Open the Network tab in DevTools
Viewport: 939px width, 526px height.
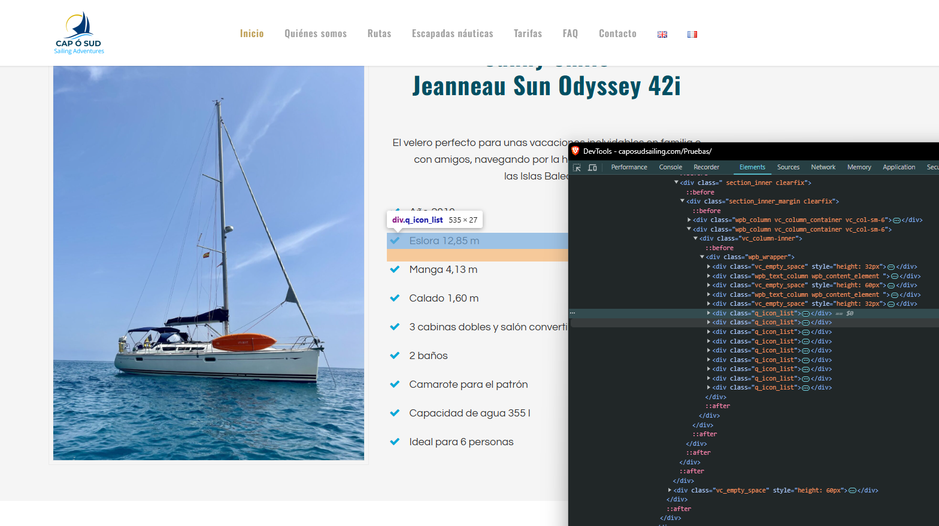(x=823, y=168)
